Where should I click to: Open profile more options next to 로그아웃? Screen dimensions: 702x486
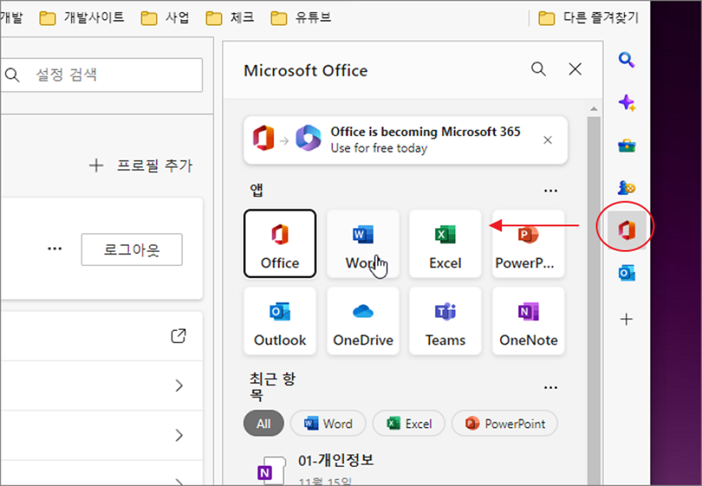[x=54, y=249]
